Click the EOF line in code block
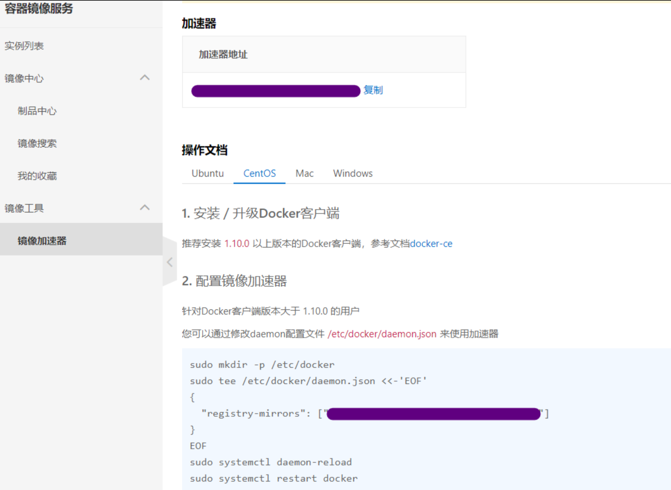 tap(198, 446)
